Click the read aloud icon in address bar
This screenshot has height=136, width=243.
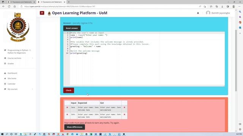coord(200,6)
